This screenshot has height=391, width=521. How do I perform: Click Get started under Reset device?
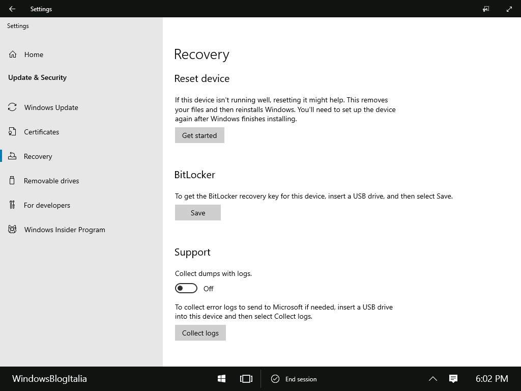tap(199, 135)
